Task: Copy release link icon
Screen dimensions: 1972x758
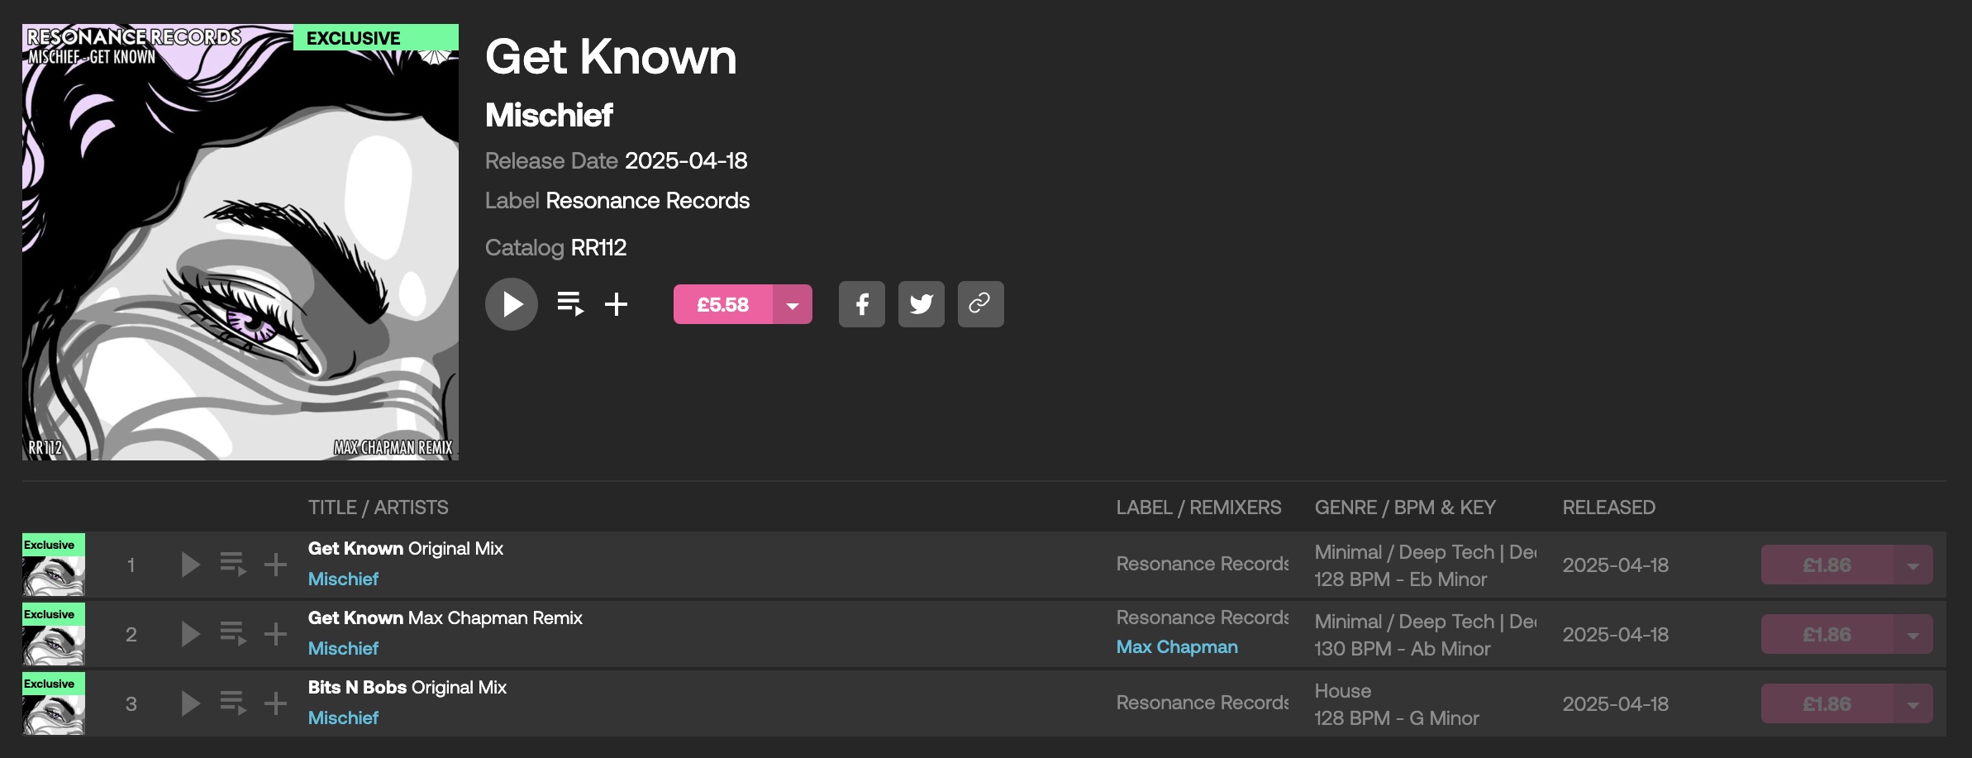Action: point(980,304)
